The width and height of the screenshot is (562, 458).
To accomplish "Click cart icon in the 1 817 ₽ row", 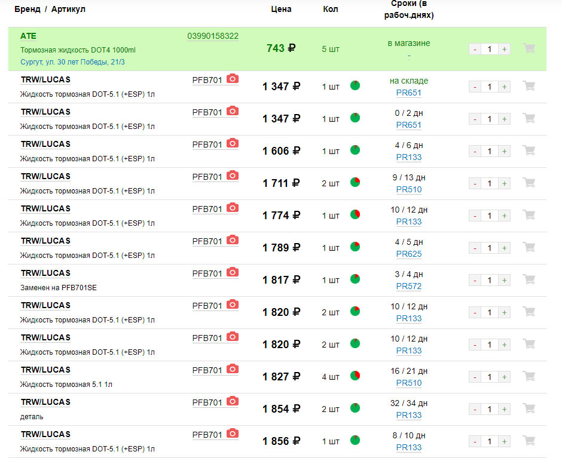I will click(x=529, y=279).
